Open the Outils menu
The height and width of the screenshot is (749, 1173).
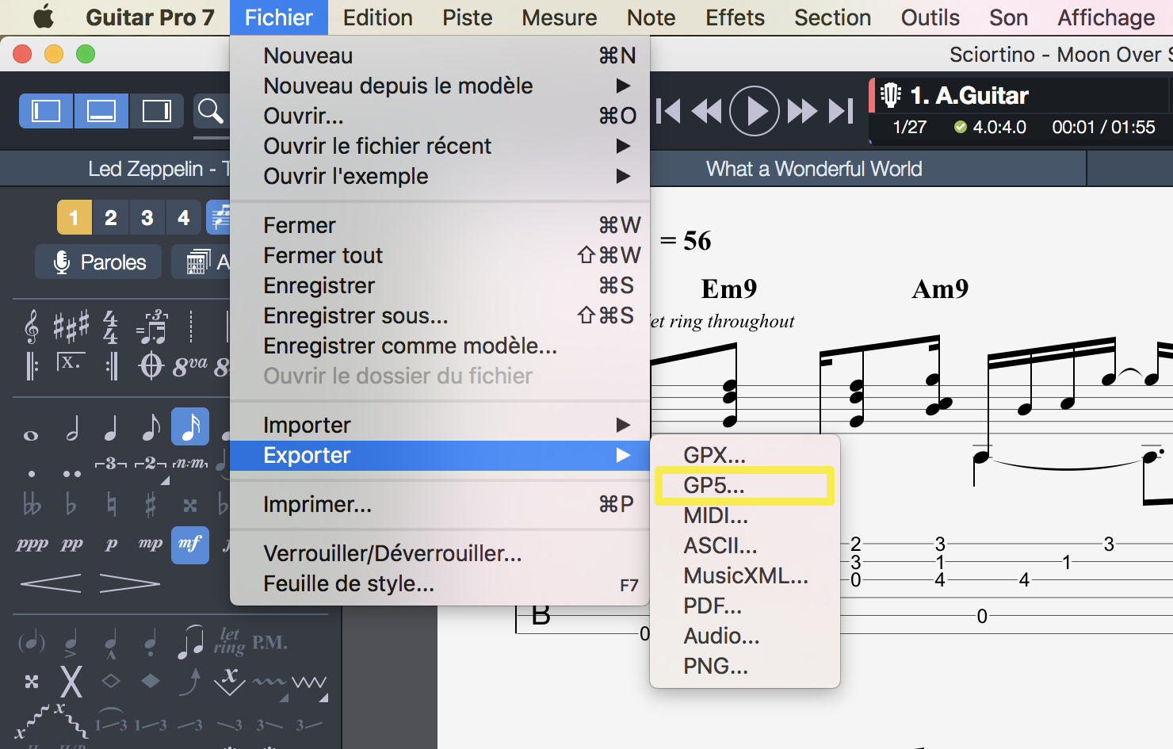coord(930,17)
